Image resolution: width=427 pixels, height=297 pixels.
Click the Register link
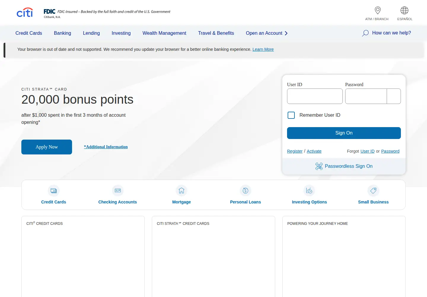coord(295,151)
